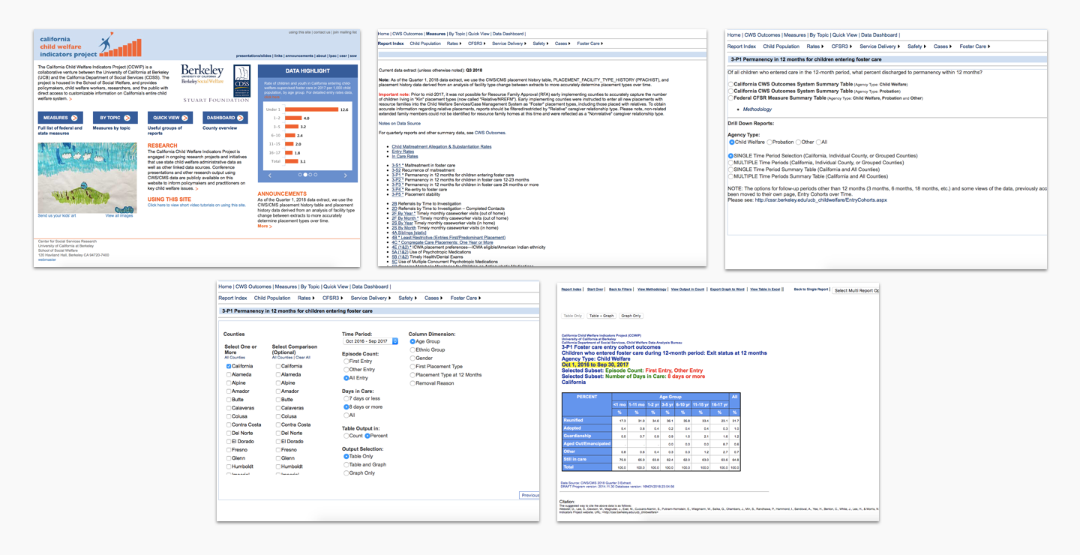
Task: Click 'Start Over' in the results window
Action: tap(595, 289)
